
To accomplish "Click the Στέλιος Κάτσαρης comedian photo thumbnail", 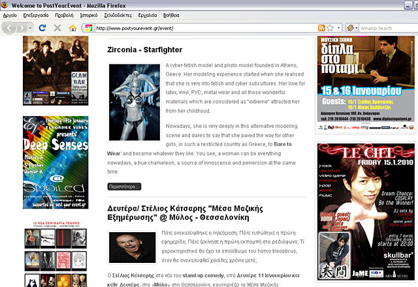I will click(x=132, y=247).
